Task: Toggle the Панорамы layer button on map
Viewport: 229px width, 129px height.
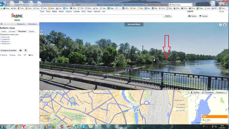Action: (x=208, y=92)
